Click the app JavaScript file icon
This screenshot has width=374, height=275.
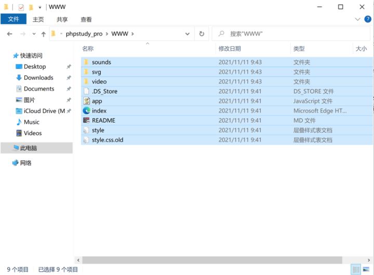tap(86, 101)
